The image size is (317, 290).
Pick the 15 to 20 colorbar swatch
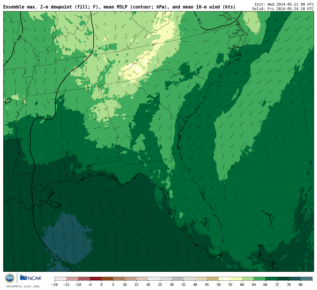(x=143, y=279)
